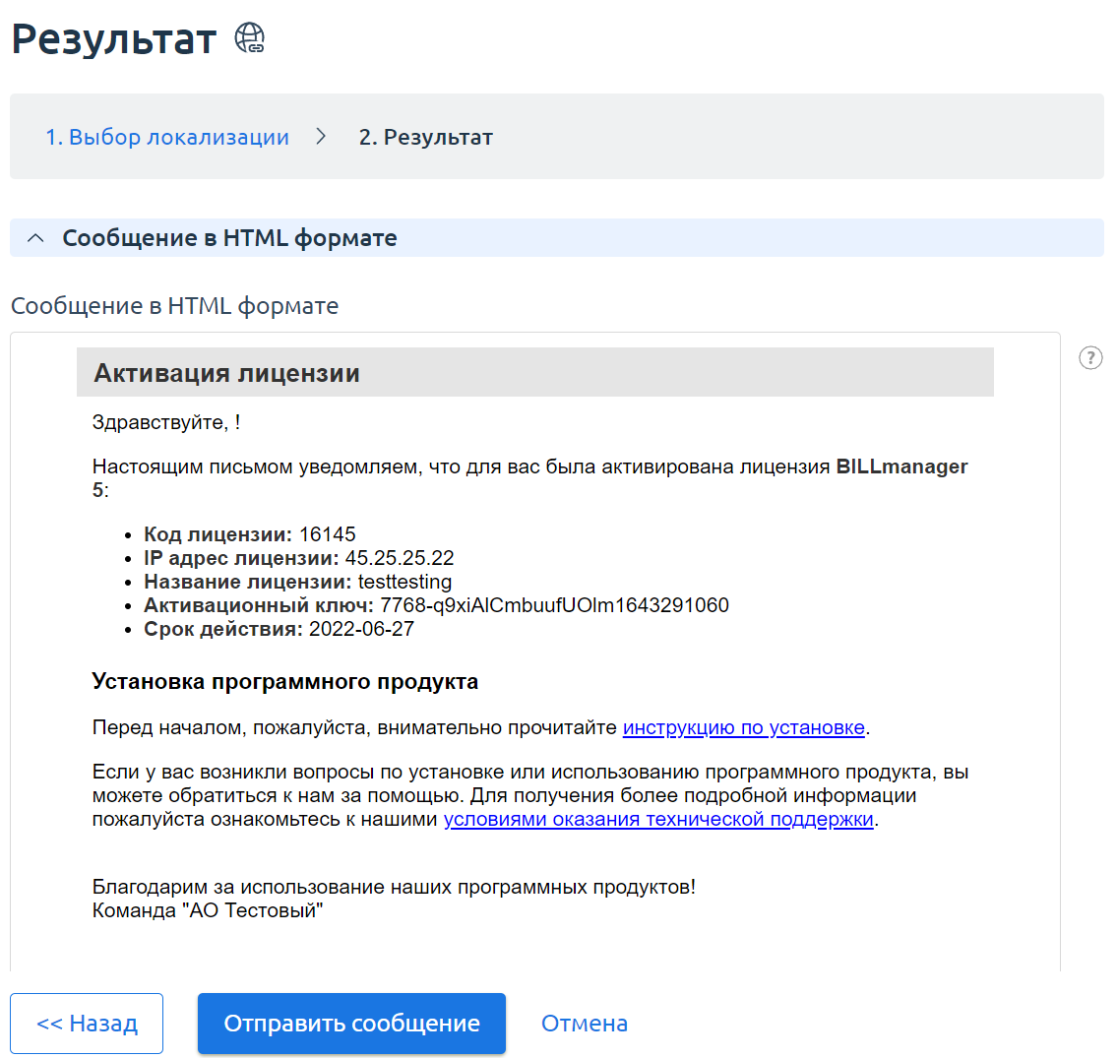Open the инструкцию по установке link
Image resolution: width=1117 pixels, height=1058 pixels.
[x=743, y=727]
